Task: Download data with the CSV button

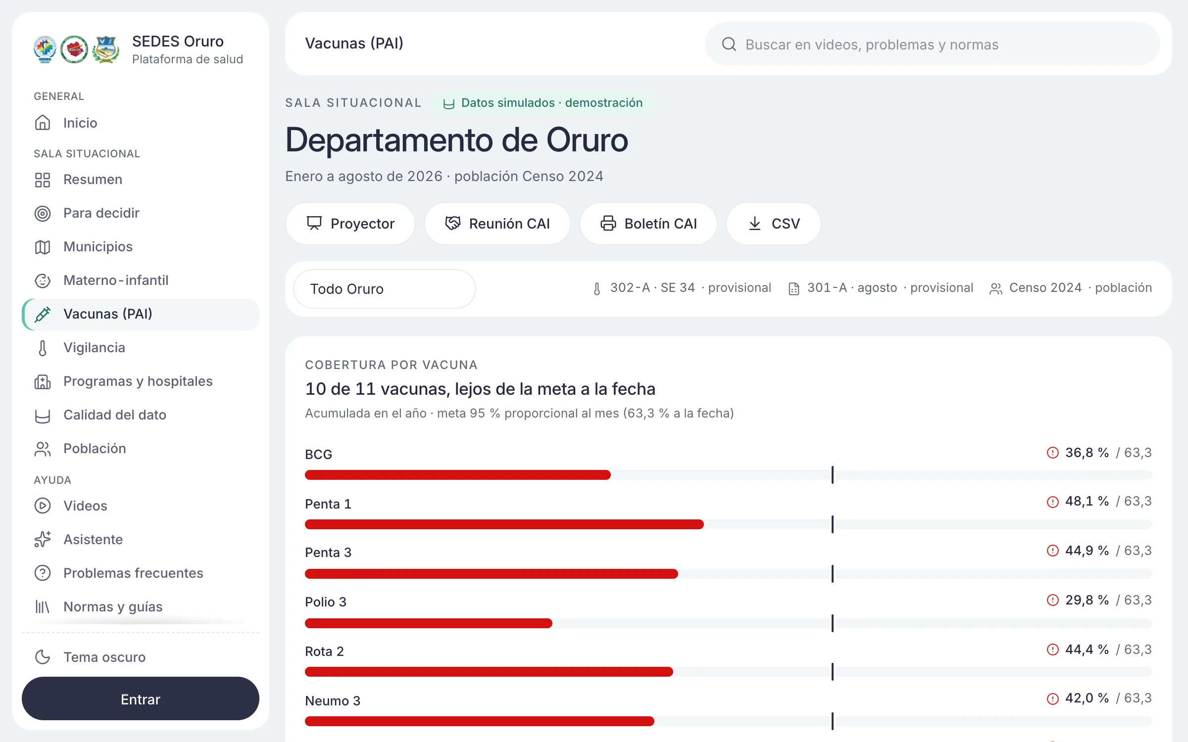Action: click(x=774, y=224)
